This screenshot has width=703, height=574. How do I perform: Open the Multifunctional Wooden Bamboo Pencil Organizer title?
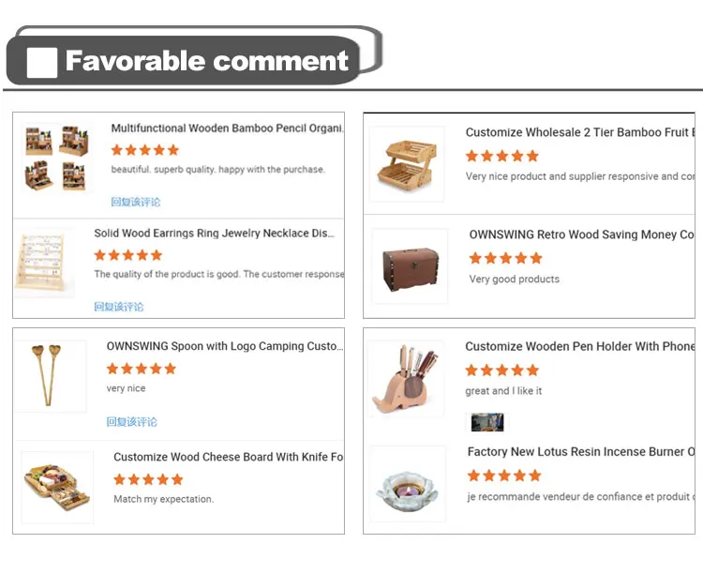228,128
